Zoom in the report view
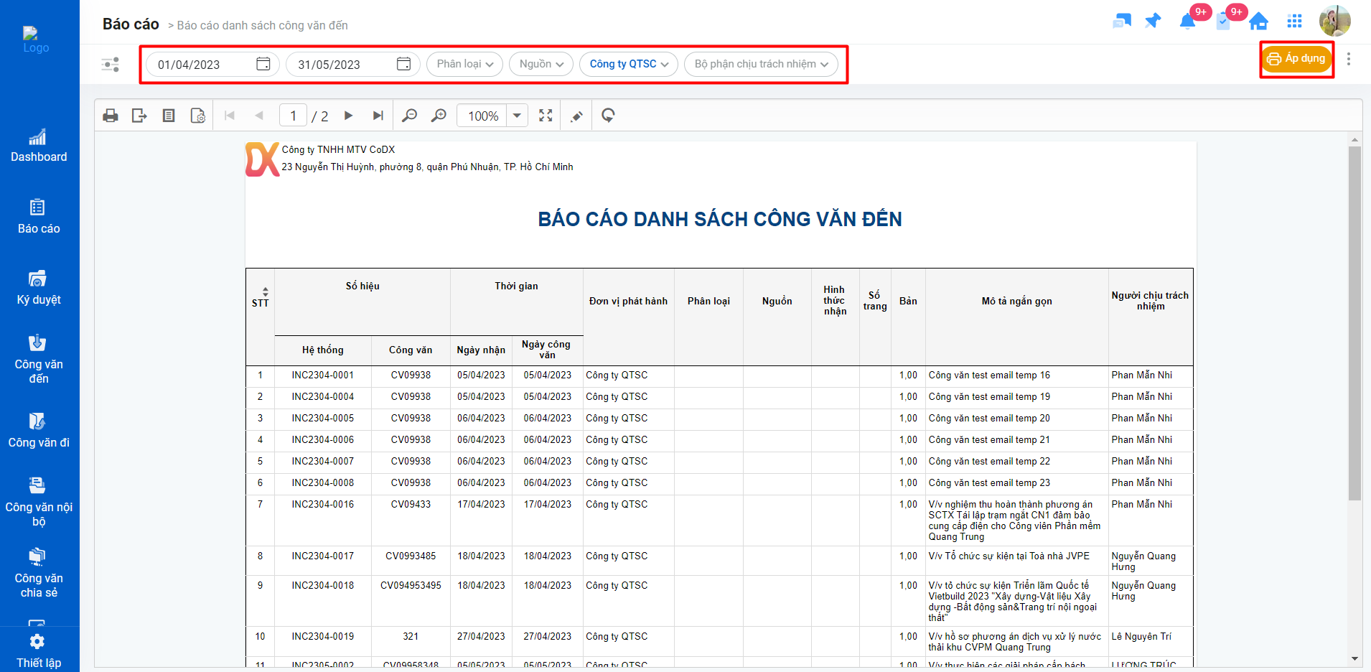The width and height of the screenshot is (1371, 672). click(439, 116)
